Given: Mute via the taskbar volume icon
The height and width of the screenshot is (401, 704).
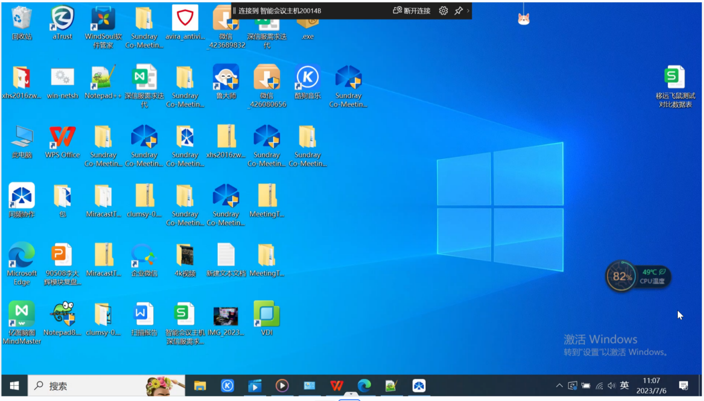Looking at the screenshot, I should tap(612, 385).
